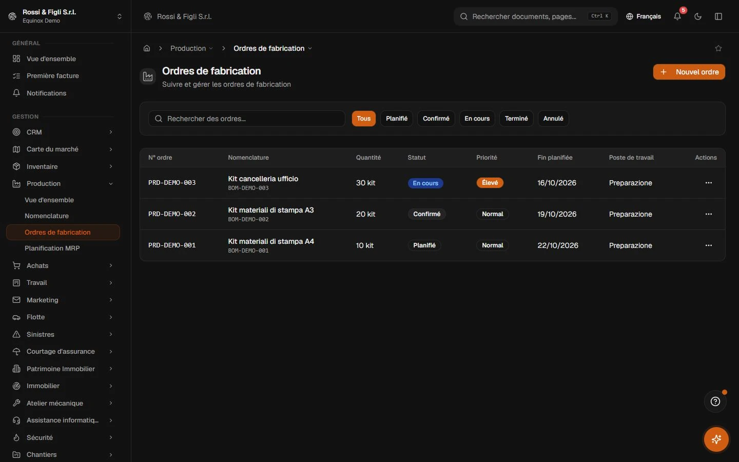This screenshot has height=462, width=739.
Task: Open actions menu for PRD-DEMO-001
Action: pos(709,245)
